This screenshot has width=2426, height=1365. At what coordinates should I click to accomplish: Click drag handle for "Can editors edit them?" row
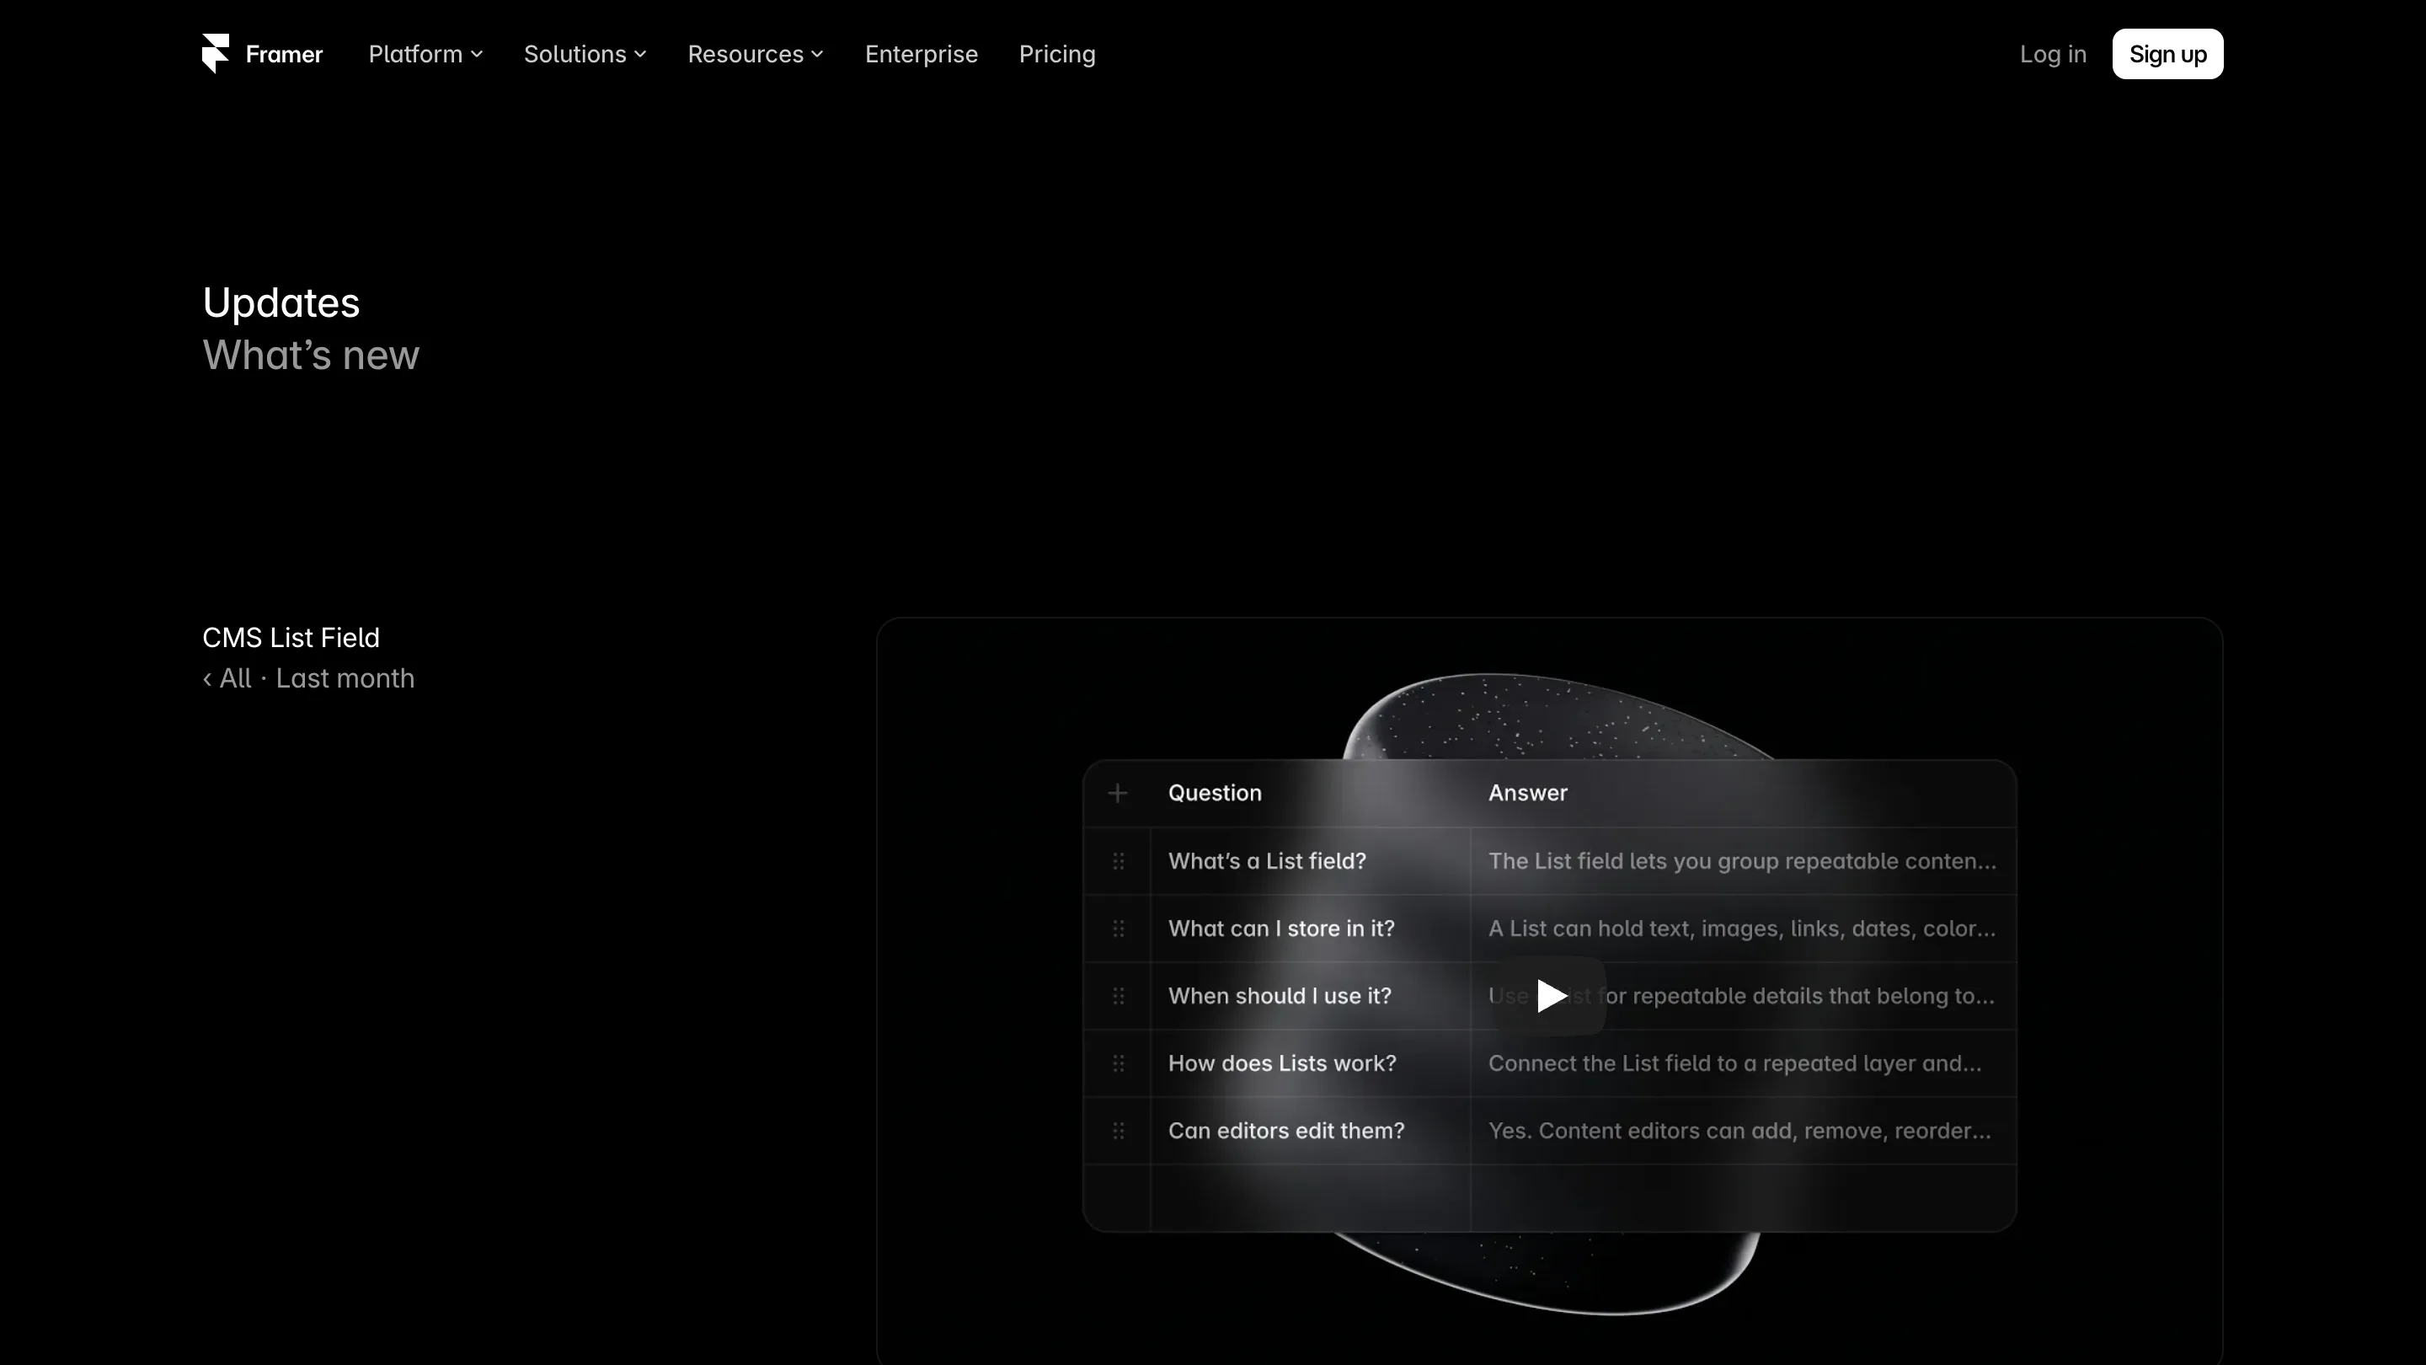1118,1131
